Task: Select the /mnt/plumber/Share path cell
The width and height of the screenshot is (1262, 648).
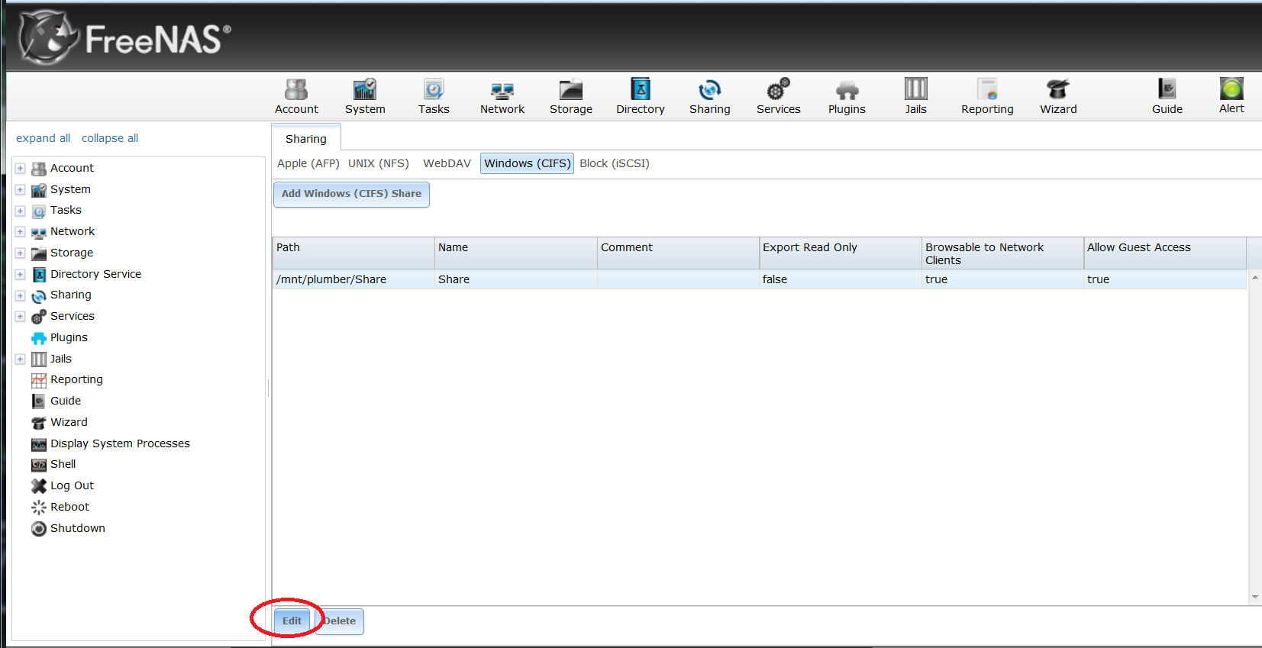Action: click(353, 279)
